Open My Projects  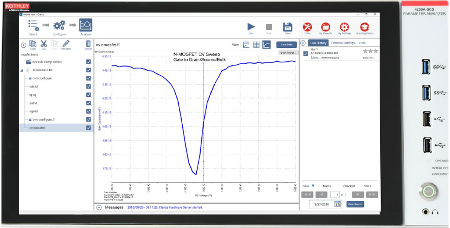tap(325, 27)
